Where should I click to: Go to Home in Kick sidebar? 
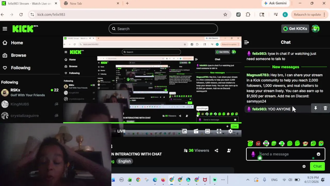[x=17, y=43]
